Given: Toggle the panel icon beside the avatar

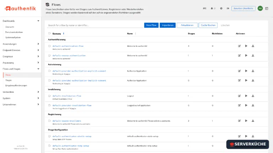Looking at the screenshot, I should [267, 8].
